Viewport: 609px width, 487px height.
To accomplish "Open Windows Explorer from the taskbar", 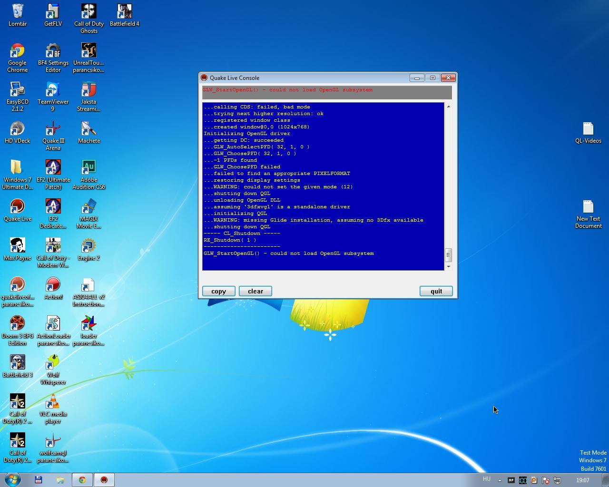I will click(60, 480).
